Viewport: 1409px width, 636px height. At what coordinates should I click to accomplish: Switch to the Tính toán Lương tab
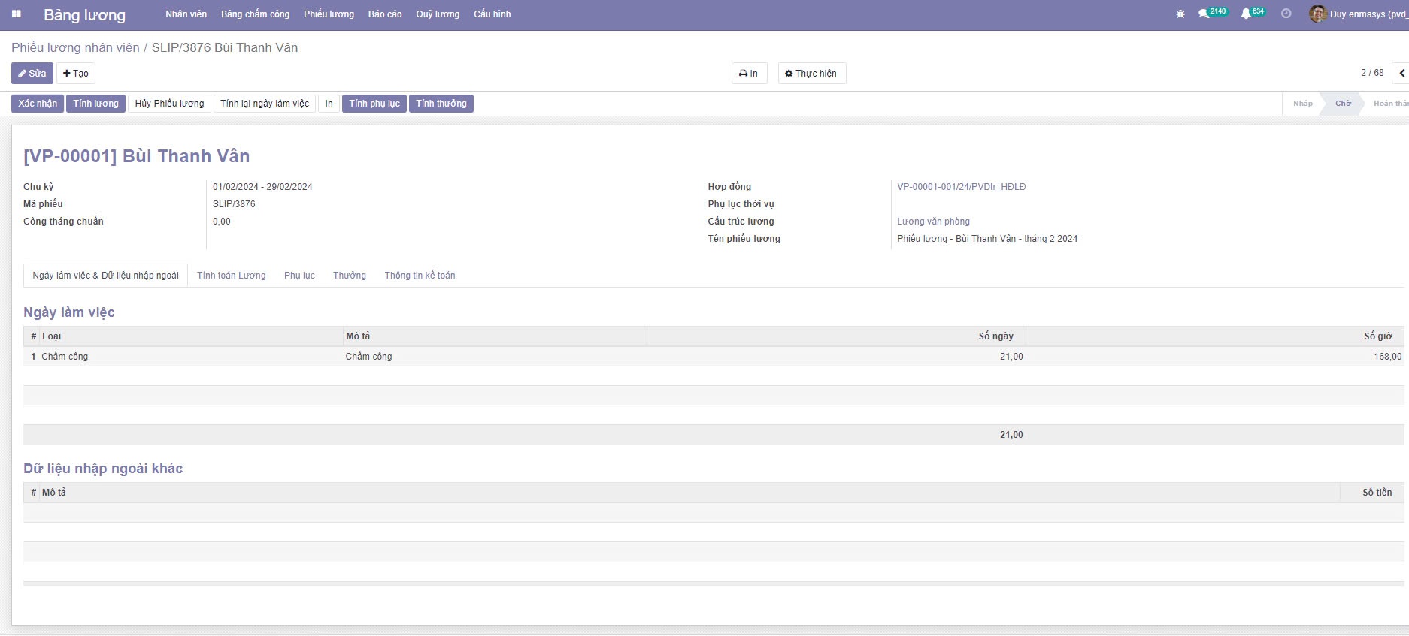[231, 276]
